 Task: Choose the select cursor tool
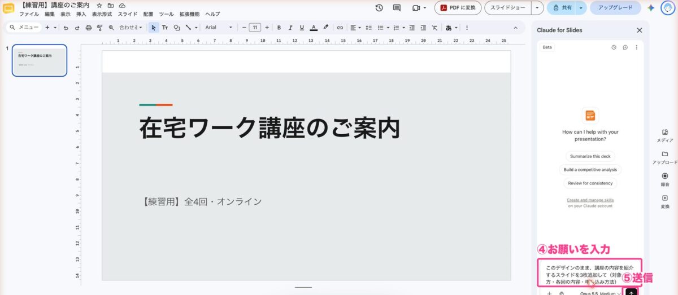(154, 27)
